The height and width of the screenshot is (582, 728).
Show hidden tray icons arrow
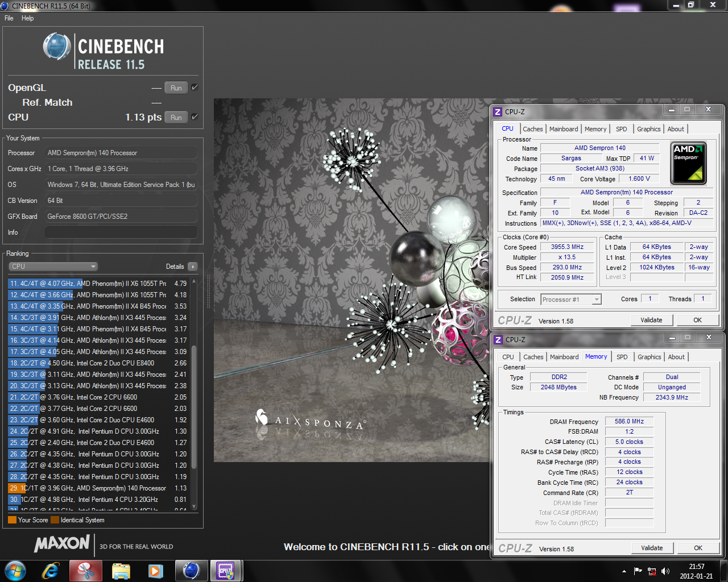click(624, 571)
